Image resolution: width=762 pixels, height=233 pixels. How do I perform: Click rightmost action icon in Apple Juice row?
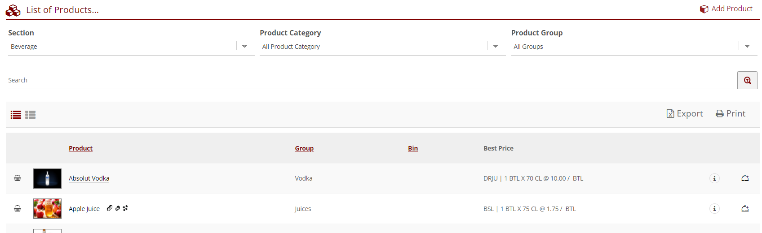pos(745,209)
